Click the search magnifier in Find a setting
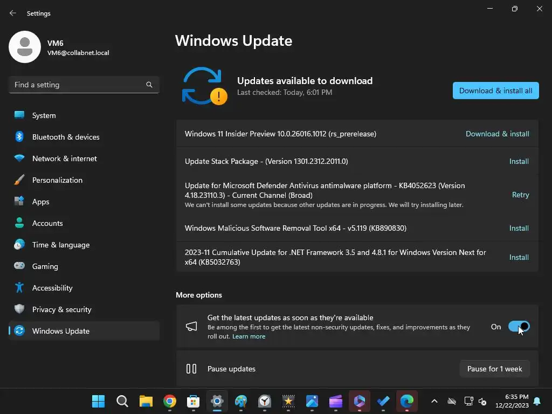 point(149,85)
